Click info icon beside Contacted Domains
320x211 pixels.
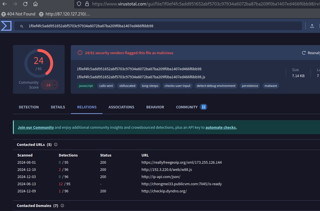click(62, 206)
